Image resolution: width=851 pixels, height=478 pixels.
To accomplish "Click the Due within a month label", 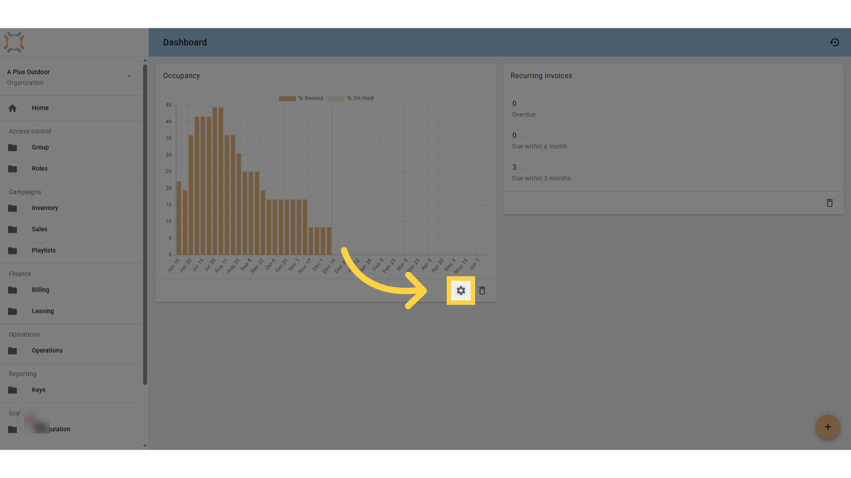I will point(539,146).
